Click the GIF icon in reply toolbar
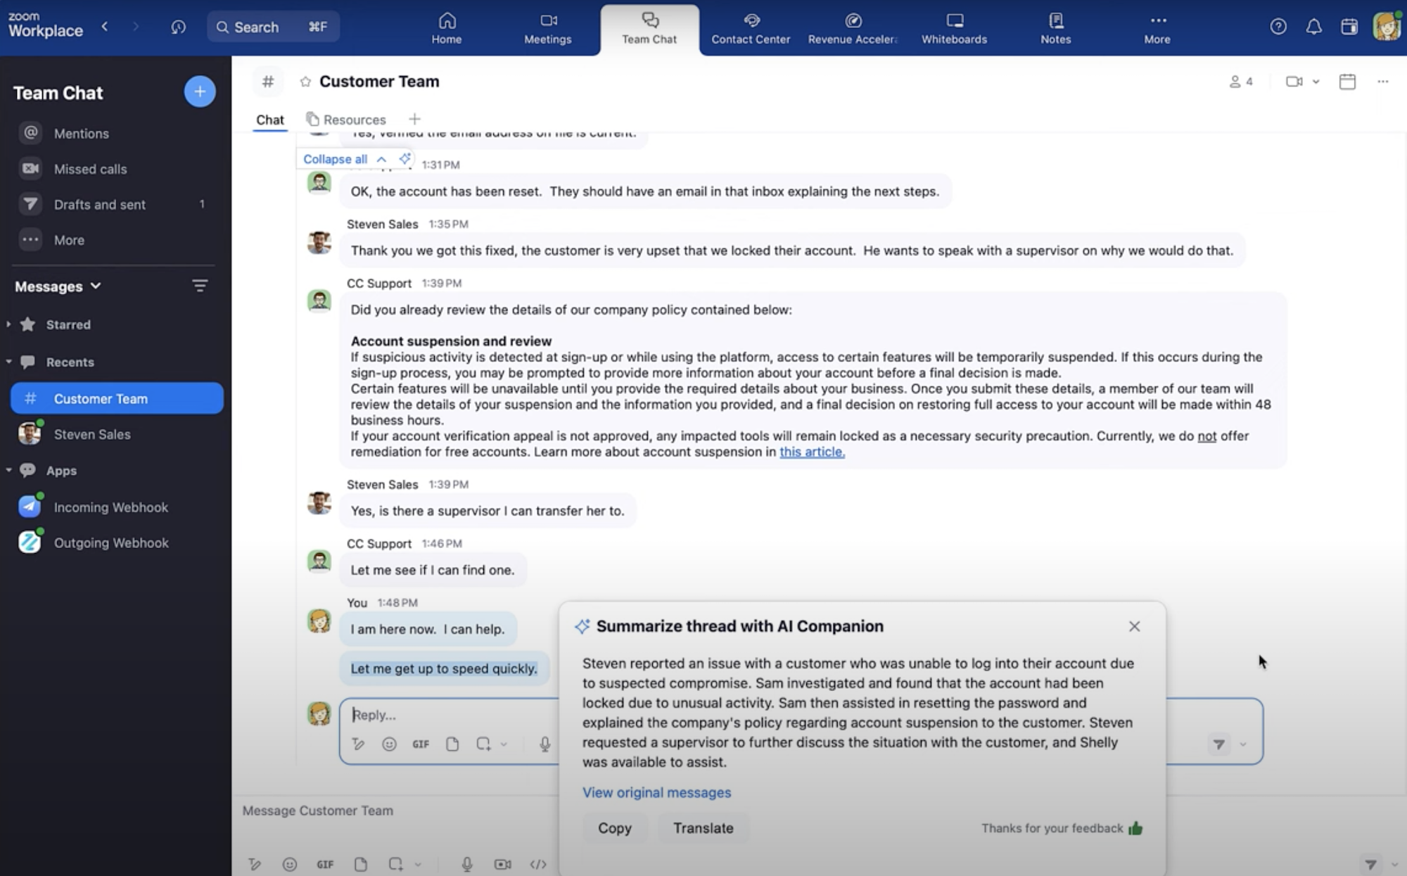Viewport: 1407px width, 876px height. click(x=421, y=744)
